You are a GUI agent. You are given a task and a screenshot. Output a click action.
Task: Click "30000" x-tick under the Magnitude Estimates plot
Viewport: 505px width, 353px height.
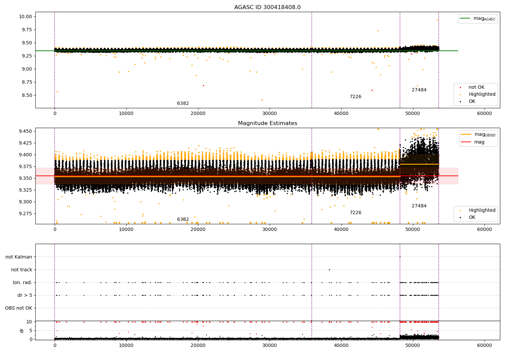click(x=270, y=230)
